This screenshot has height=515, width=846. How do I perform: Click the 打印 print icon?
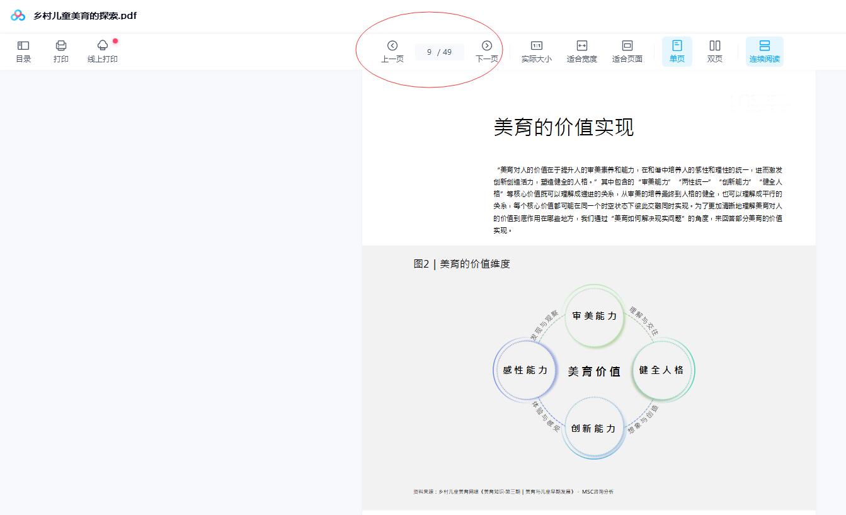(61, 52)
